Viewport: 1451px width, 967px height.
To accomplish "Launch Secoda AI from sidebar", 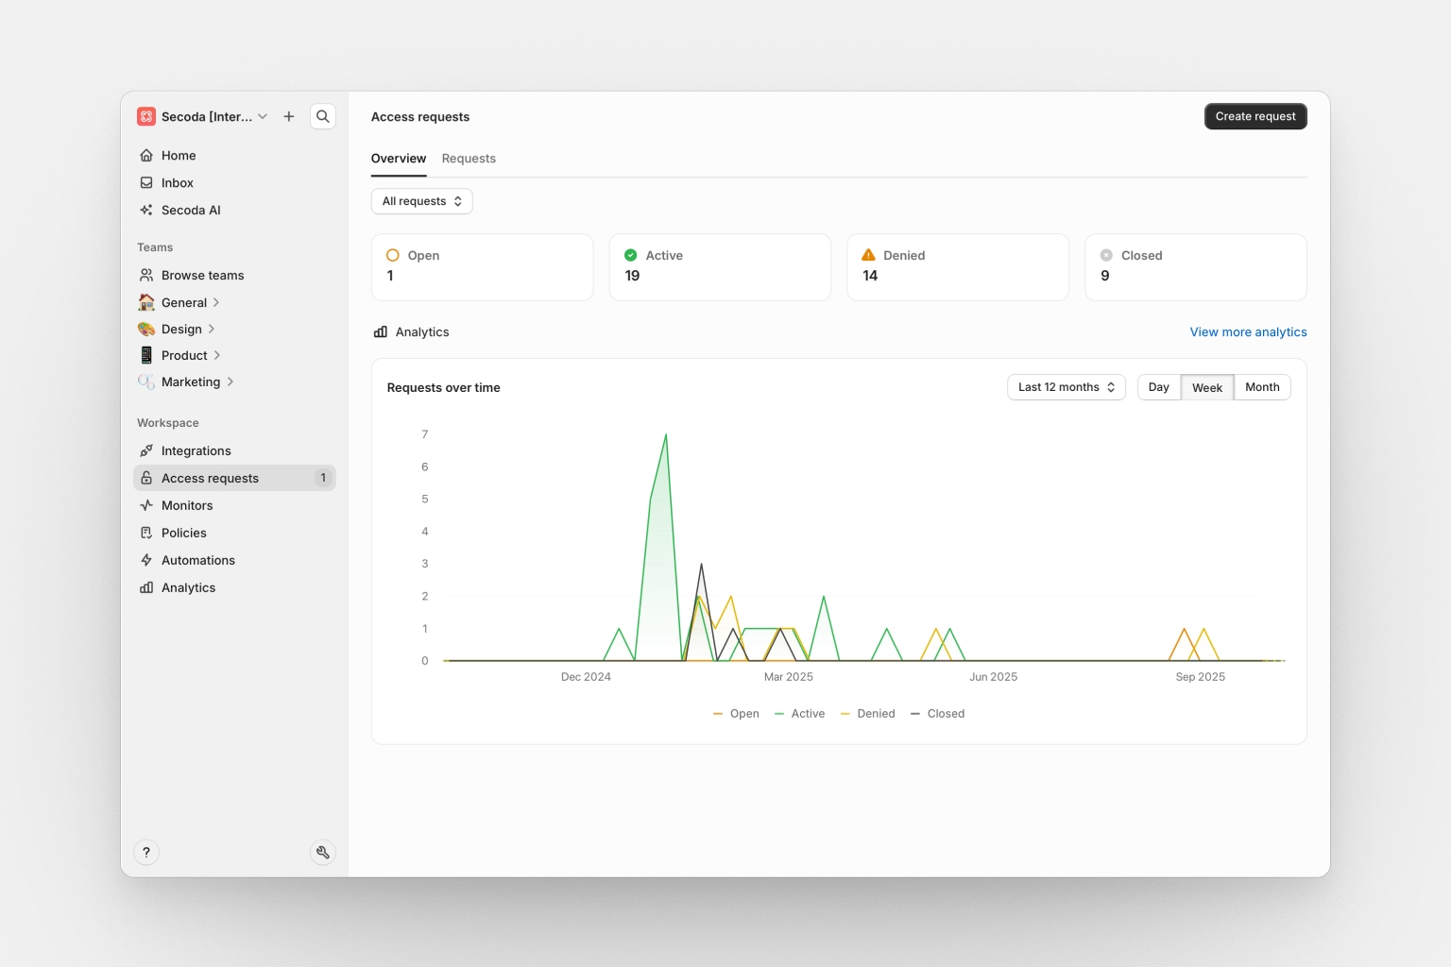I will tap(190, 211).
